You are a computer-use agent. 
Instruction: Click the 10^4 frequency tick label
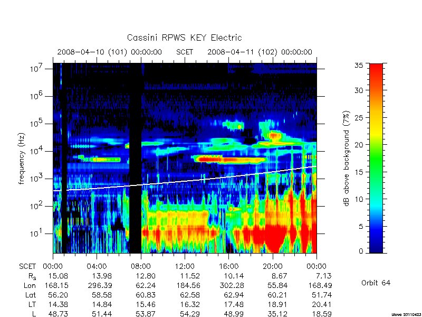point(37,151)
